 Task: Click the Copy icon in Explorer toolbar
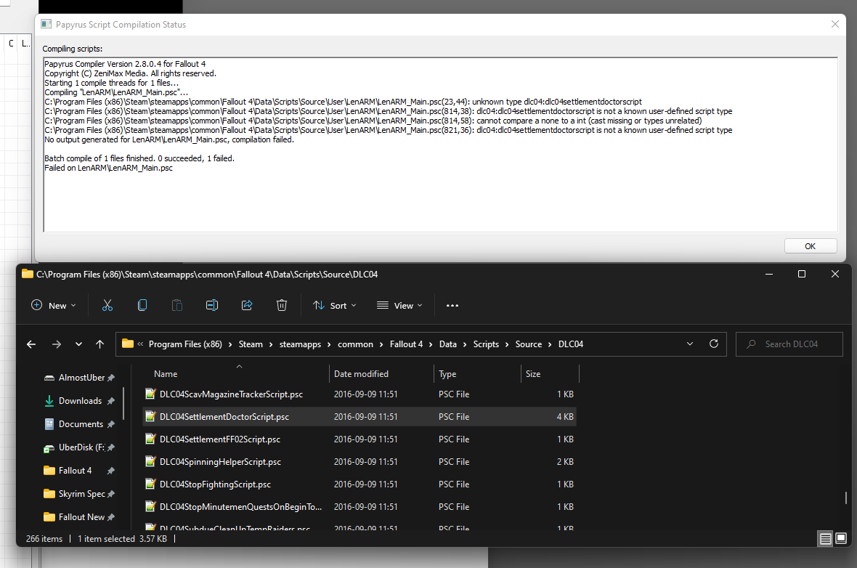click(x=142, y=305)
